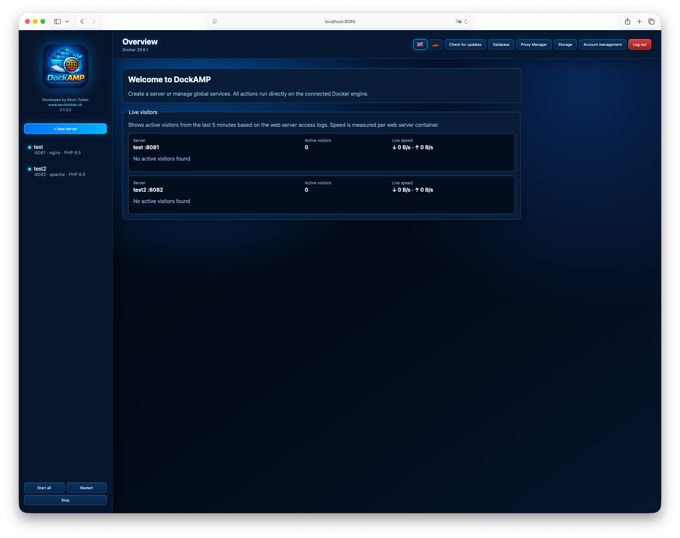Open the Storage page

click(565, 44)
